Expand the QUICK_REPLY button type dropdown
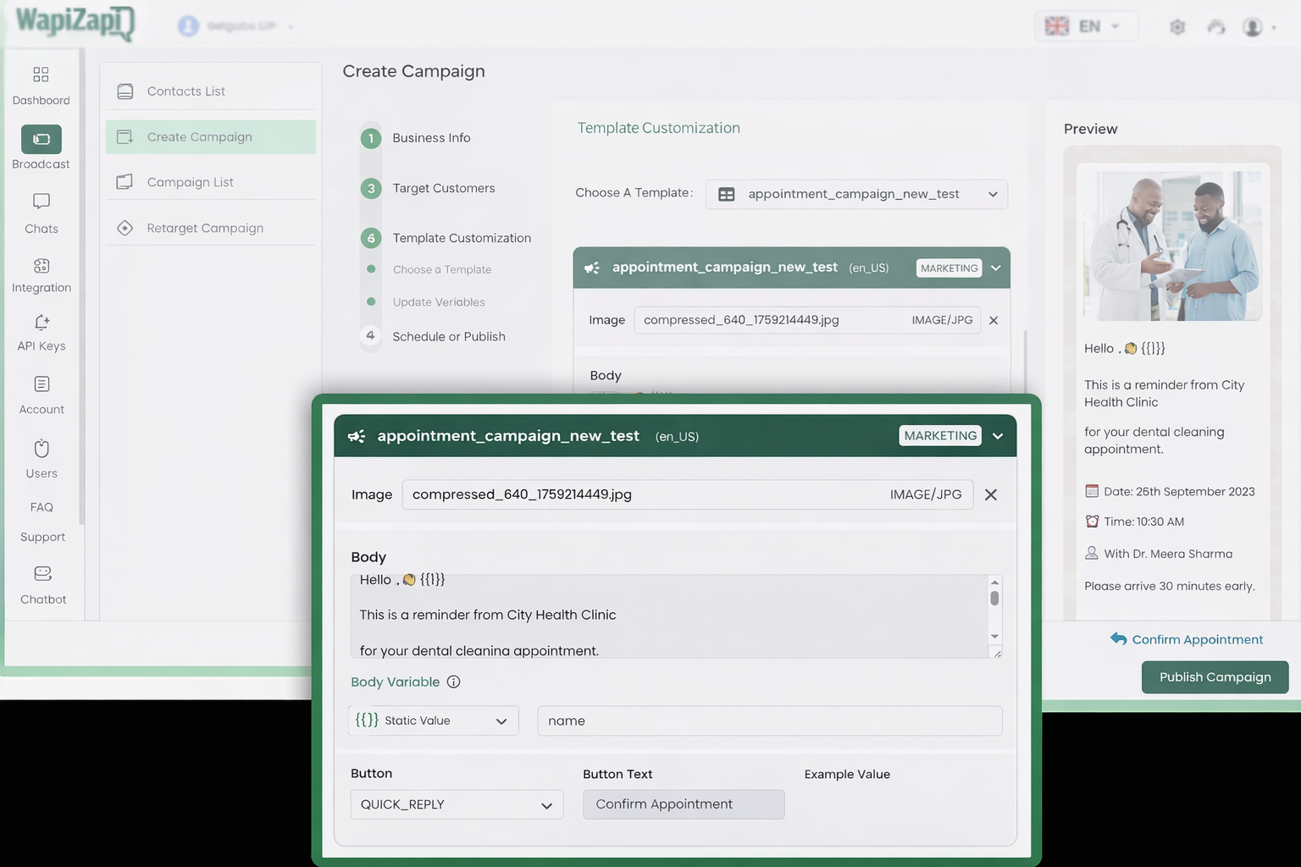This screenshot has height=867, width=1301. pyautogui.click(x=457, y=804)
